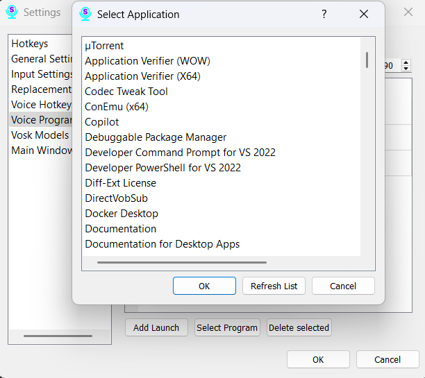Open Input Settings in Settings sidebar

pos(42,74)
